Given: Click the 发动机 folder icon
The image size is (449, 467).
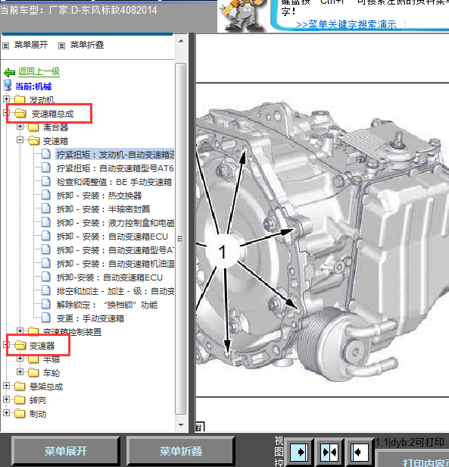Looking at the screenshot, I should pos(20,99).
